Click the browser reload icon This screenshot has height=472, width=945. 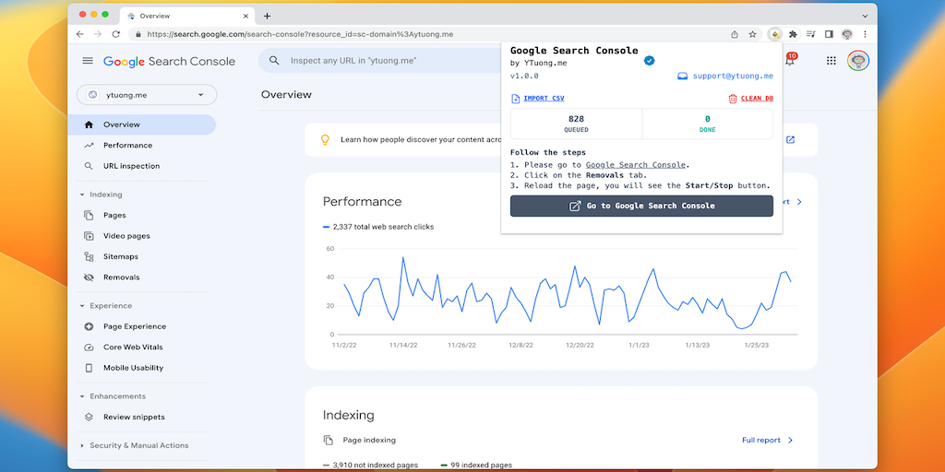tap(116, 34)
